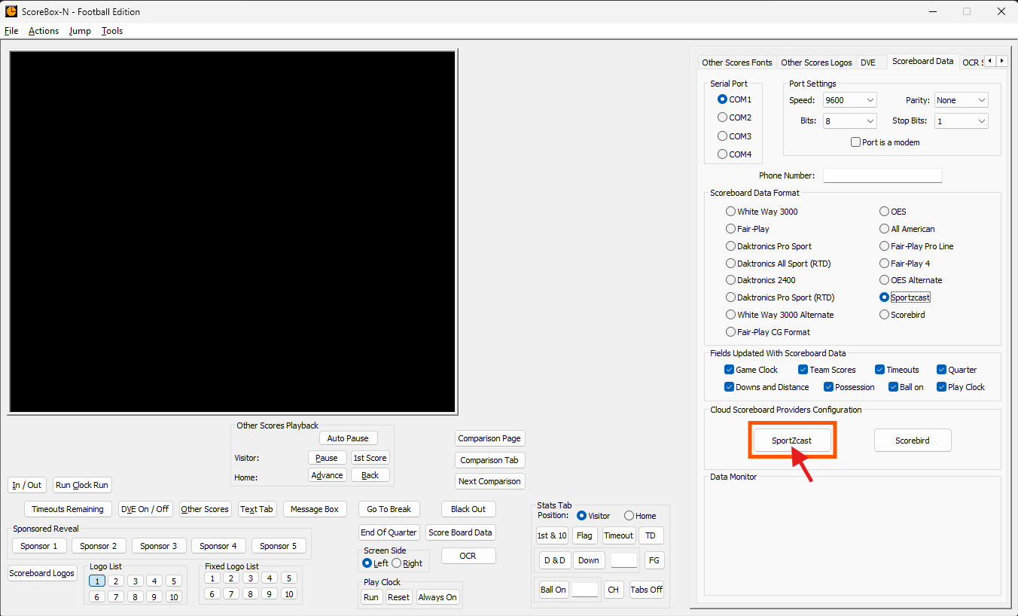Click the Run play clock button
The width and height of the screenshot is (1018, 616).
click(x=371, y=597)
